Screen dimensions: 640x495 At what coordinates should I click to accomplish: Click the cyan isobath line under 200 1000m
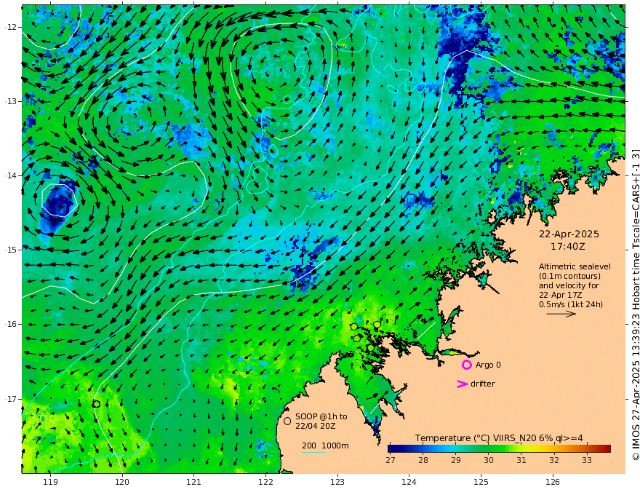[313, 452]
